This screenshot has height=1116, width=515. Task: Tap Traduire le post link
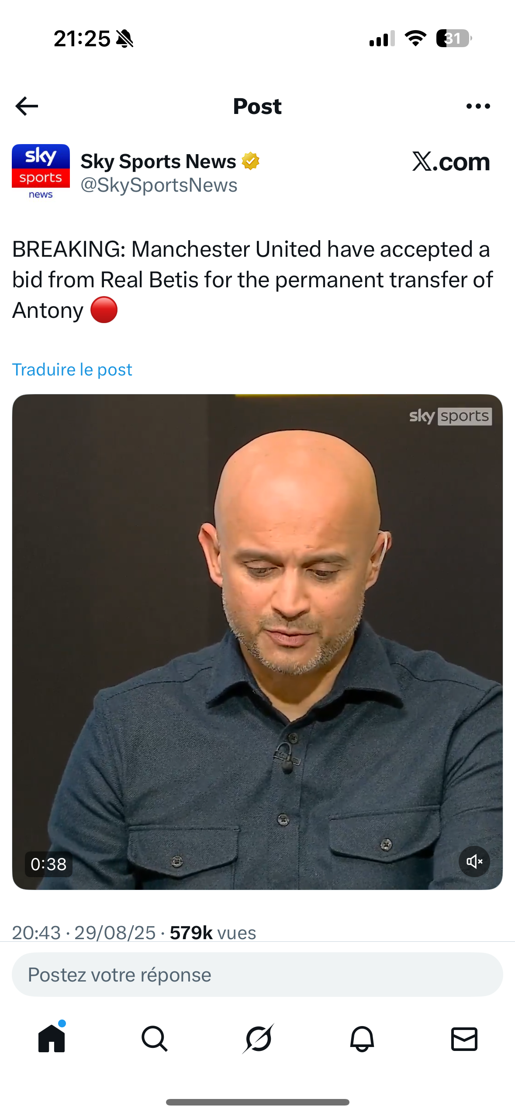(x=72, y=369)
